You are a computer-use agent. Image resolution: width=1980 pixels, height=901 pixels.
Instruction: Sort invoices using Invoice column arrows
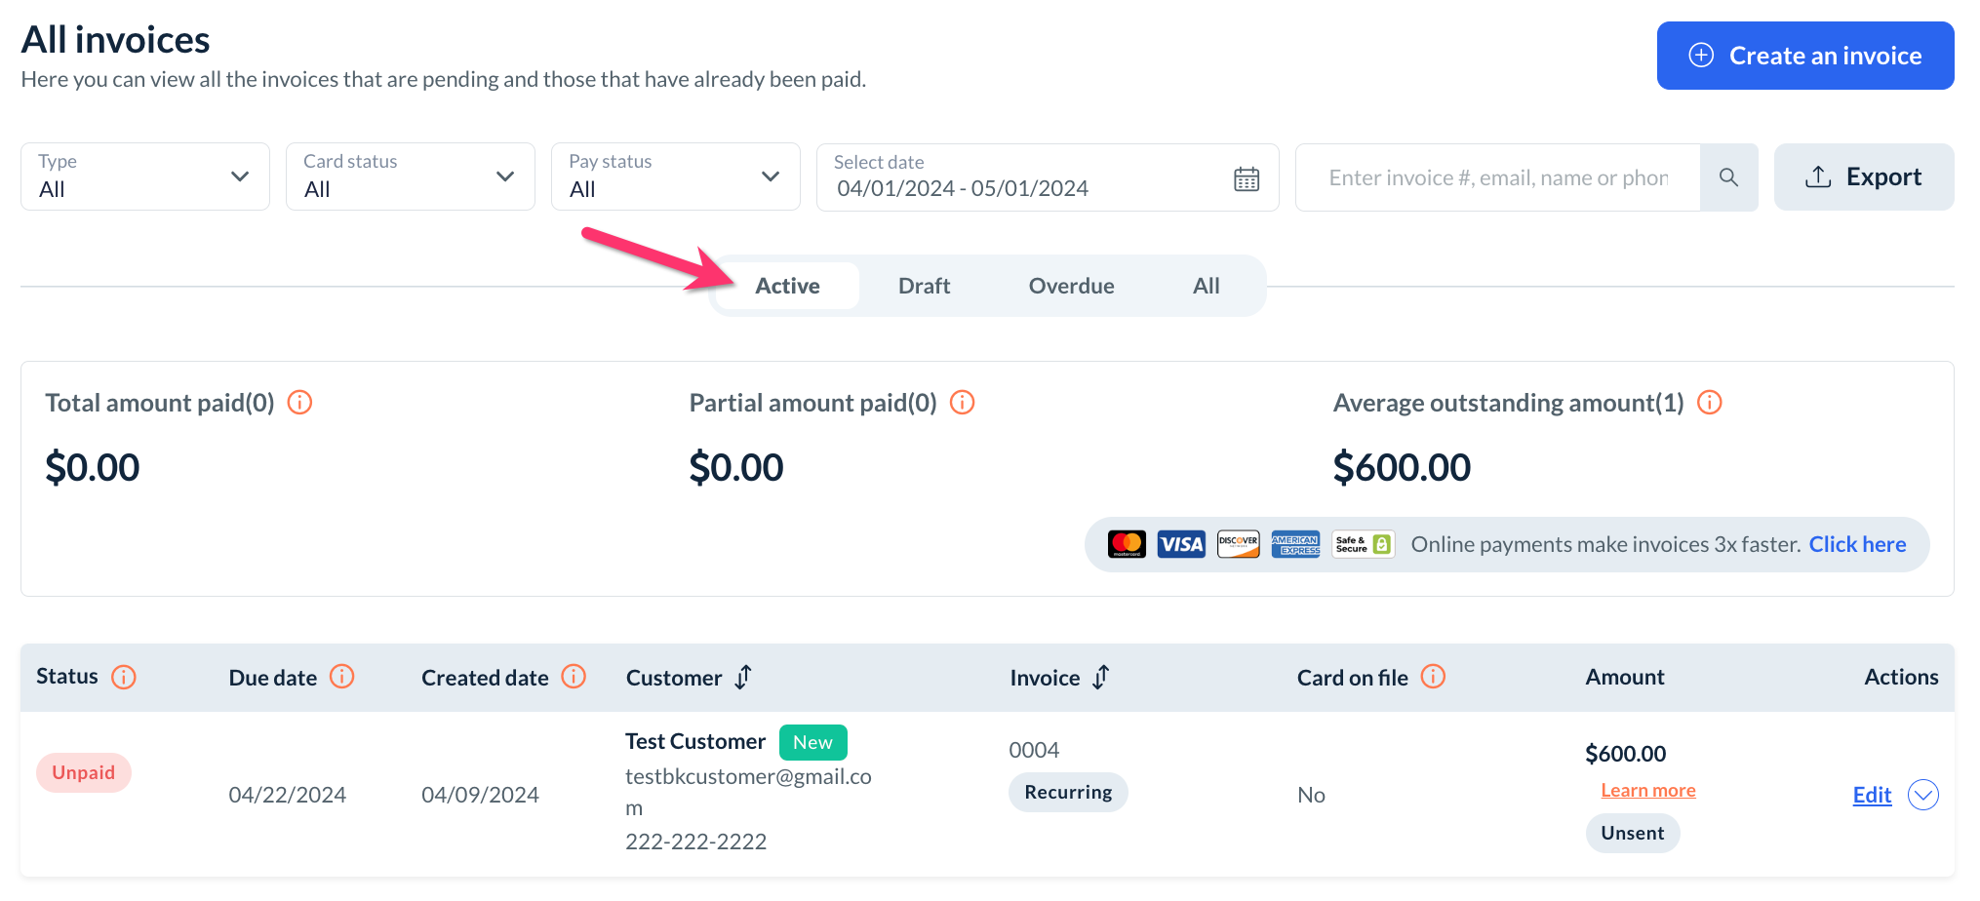pos(1101,677)
